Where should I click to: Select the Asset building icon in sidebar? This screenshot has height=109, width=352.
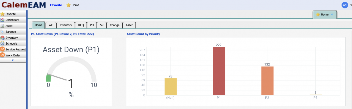point(2,26)
